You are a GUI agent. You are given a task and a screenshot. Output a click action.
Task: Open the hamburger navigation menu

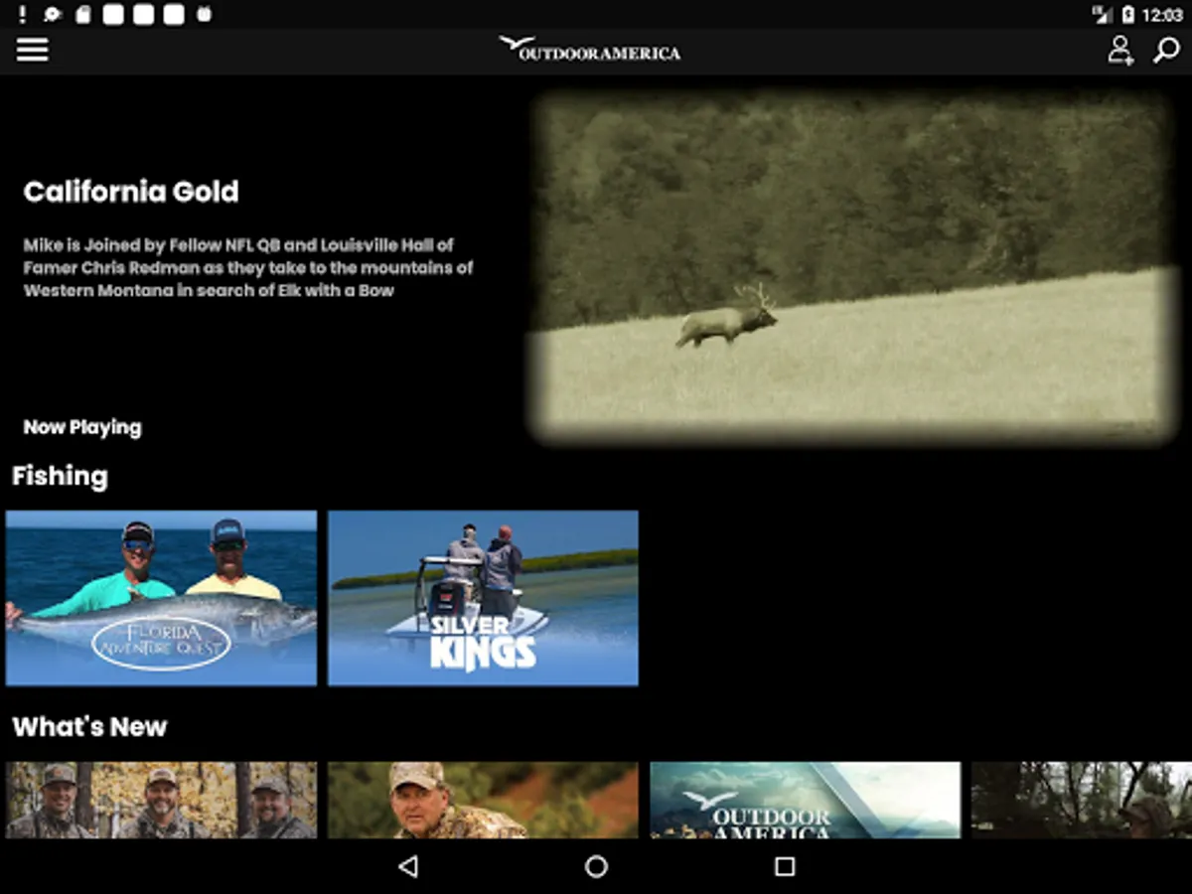(32, 50)
